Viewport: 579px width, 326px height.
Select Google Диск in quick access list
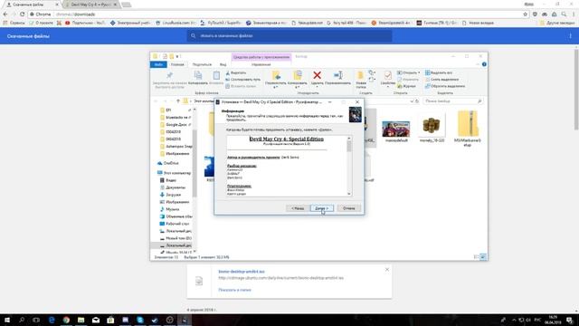174,125
